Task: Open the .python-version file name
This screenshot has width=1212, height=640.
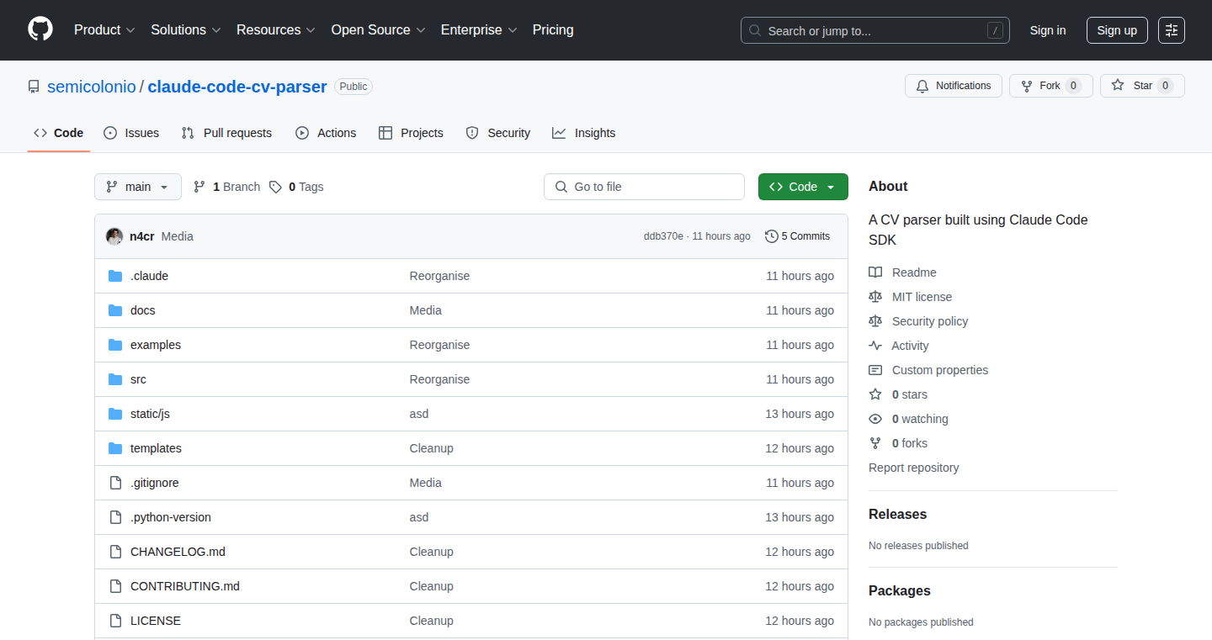Action: pos(171,517)
